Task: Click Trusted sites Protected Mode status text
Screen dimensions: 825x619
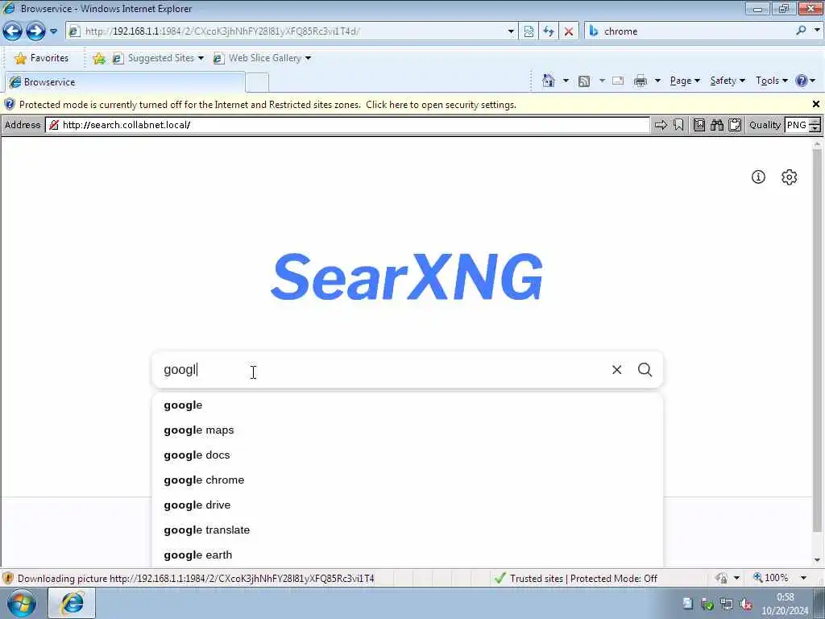Action: 583,579
